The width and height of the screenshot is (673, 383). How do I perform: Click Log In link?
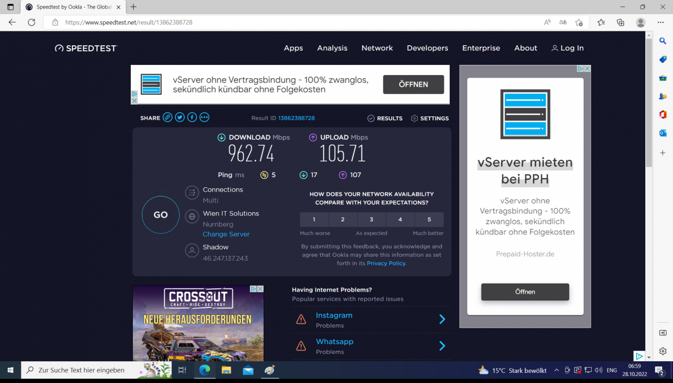(567, 48)
